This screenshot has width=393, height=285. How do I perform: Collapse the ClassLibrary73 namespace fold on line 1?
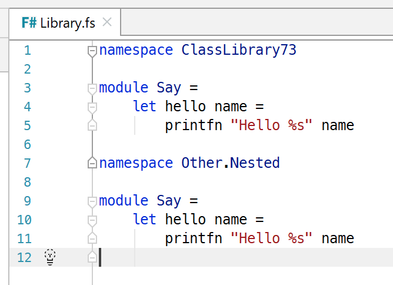[92, 51]
